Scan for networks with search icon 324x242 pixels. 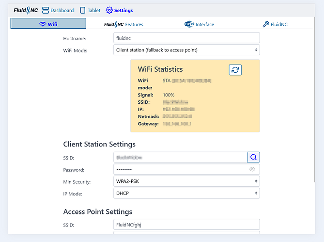coord(253,157)
